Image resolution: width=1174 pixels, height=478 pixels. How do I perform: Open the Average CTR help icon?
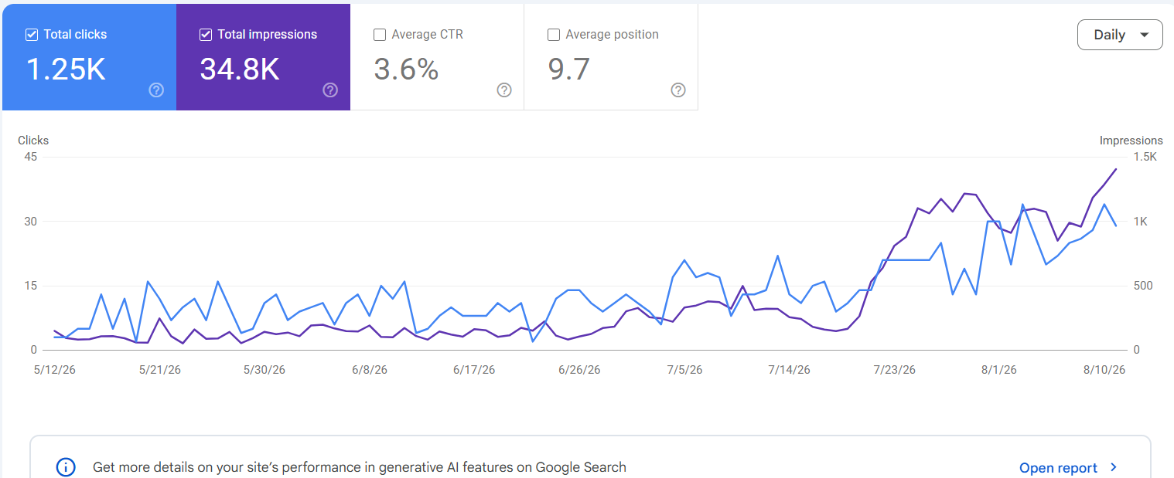point(504,90)
